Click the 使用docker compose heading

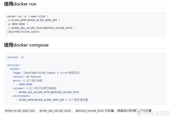click(26, 45)
